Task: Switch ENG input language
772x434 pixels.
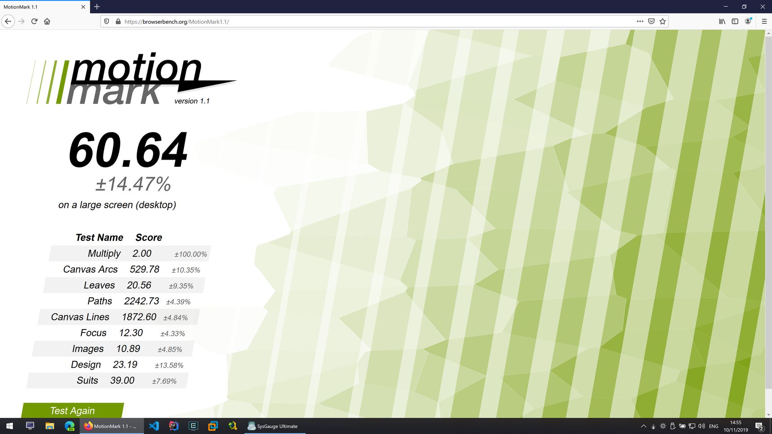Action: pos(714,426)
